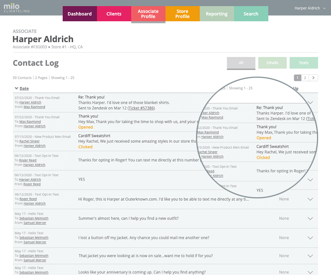
Task: Open the Dashboard tab
Action: click(80, 14)
